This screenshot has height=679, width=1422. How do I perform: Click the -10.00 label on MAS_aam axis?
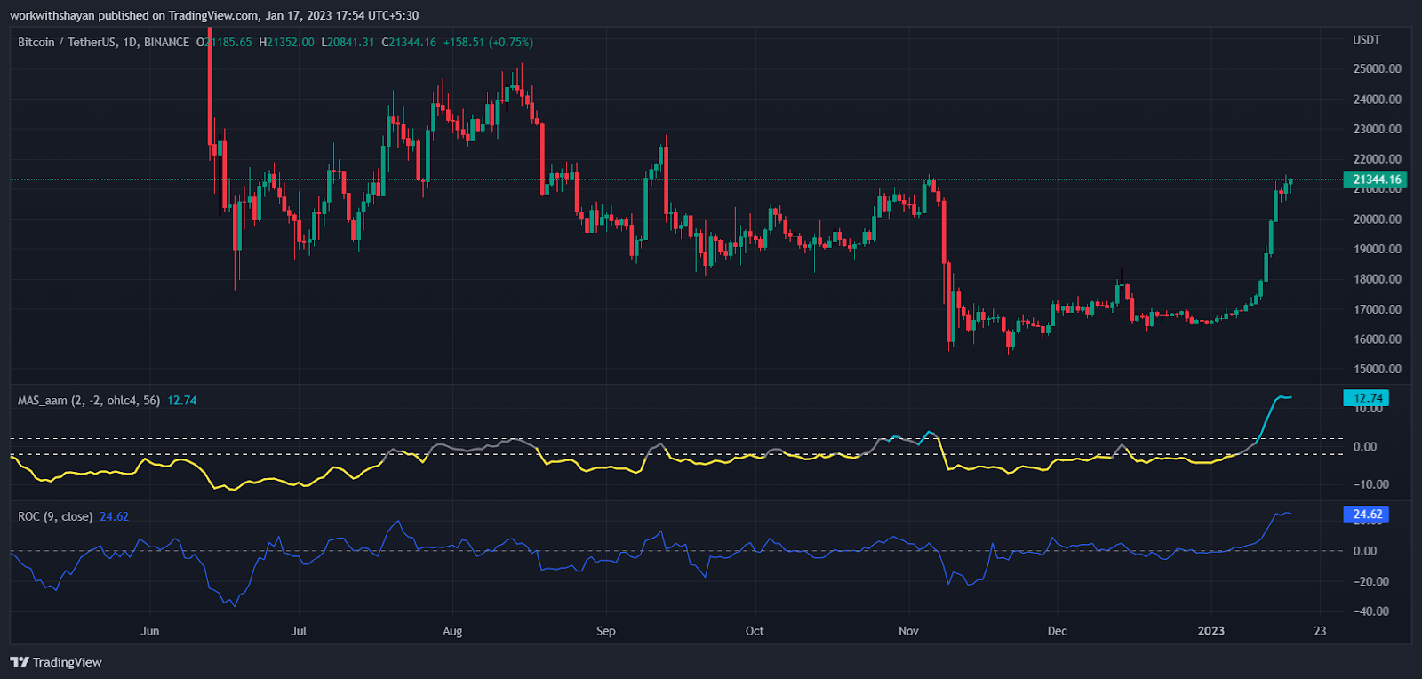click(x=1370, y=484)
